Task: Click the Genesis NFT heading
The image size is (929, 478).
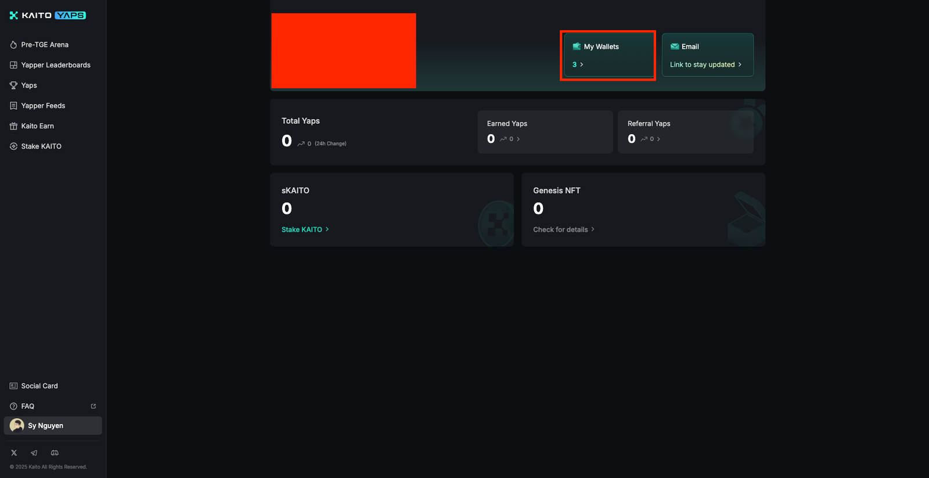Action: (557, 191)
